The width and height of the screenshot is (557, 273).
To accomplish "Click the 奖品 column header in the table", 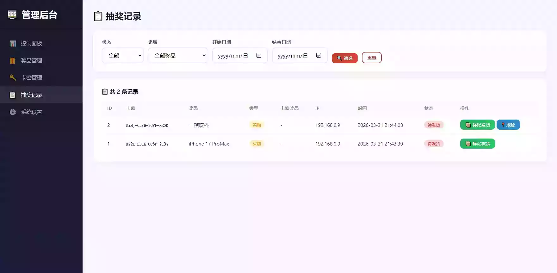I will click(193, 108).
